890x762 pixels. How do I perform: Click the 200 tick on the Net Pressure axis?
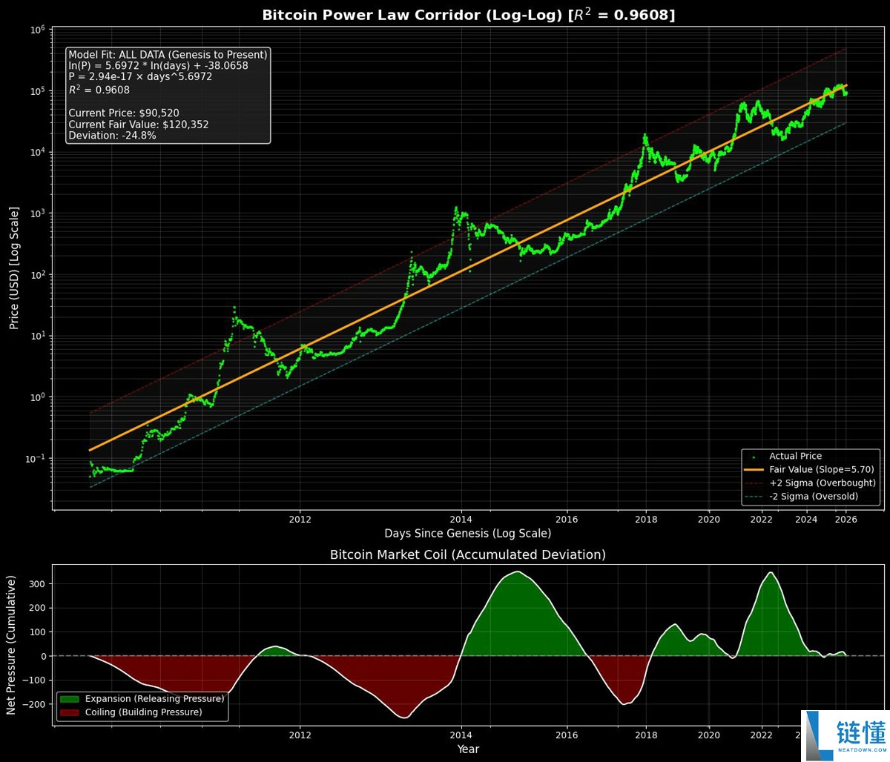tap(37, 608)
